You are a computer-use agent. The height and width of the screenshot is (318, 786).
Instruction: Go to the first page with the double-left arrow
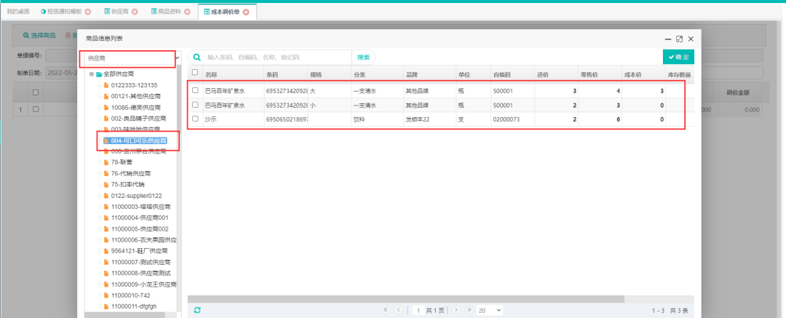386,310
